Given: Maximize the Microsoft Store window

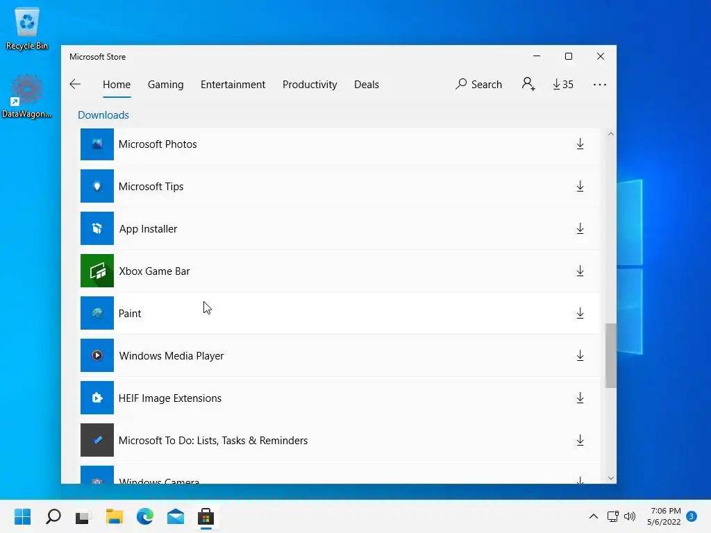Looking at the screenshot, I should coord(569,56).
